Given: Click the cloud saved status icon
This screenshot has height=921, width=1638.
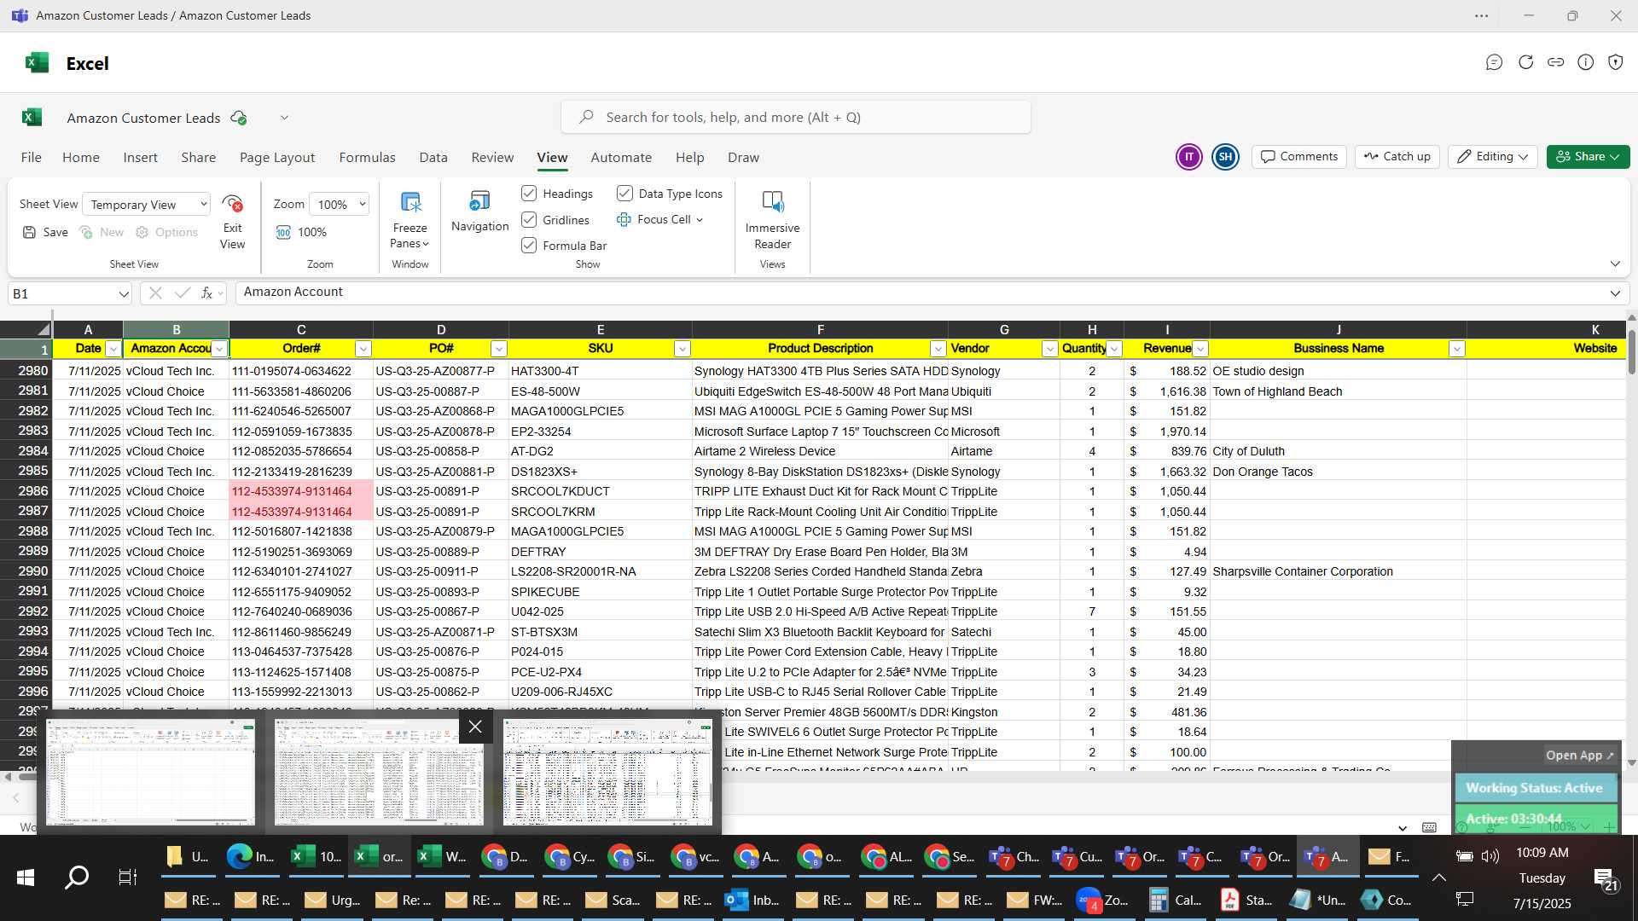Looking at the screenshot, I should 239,118.
